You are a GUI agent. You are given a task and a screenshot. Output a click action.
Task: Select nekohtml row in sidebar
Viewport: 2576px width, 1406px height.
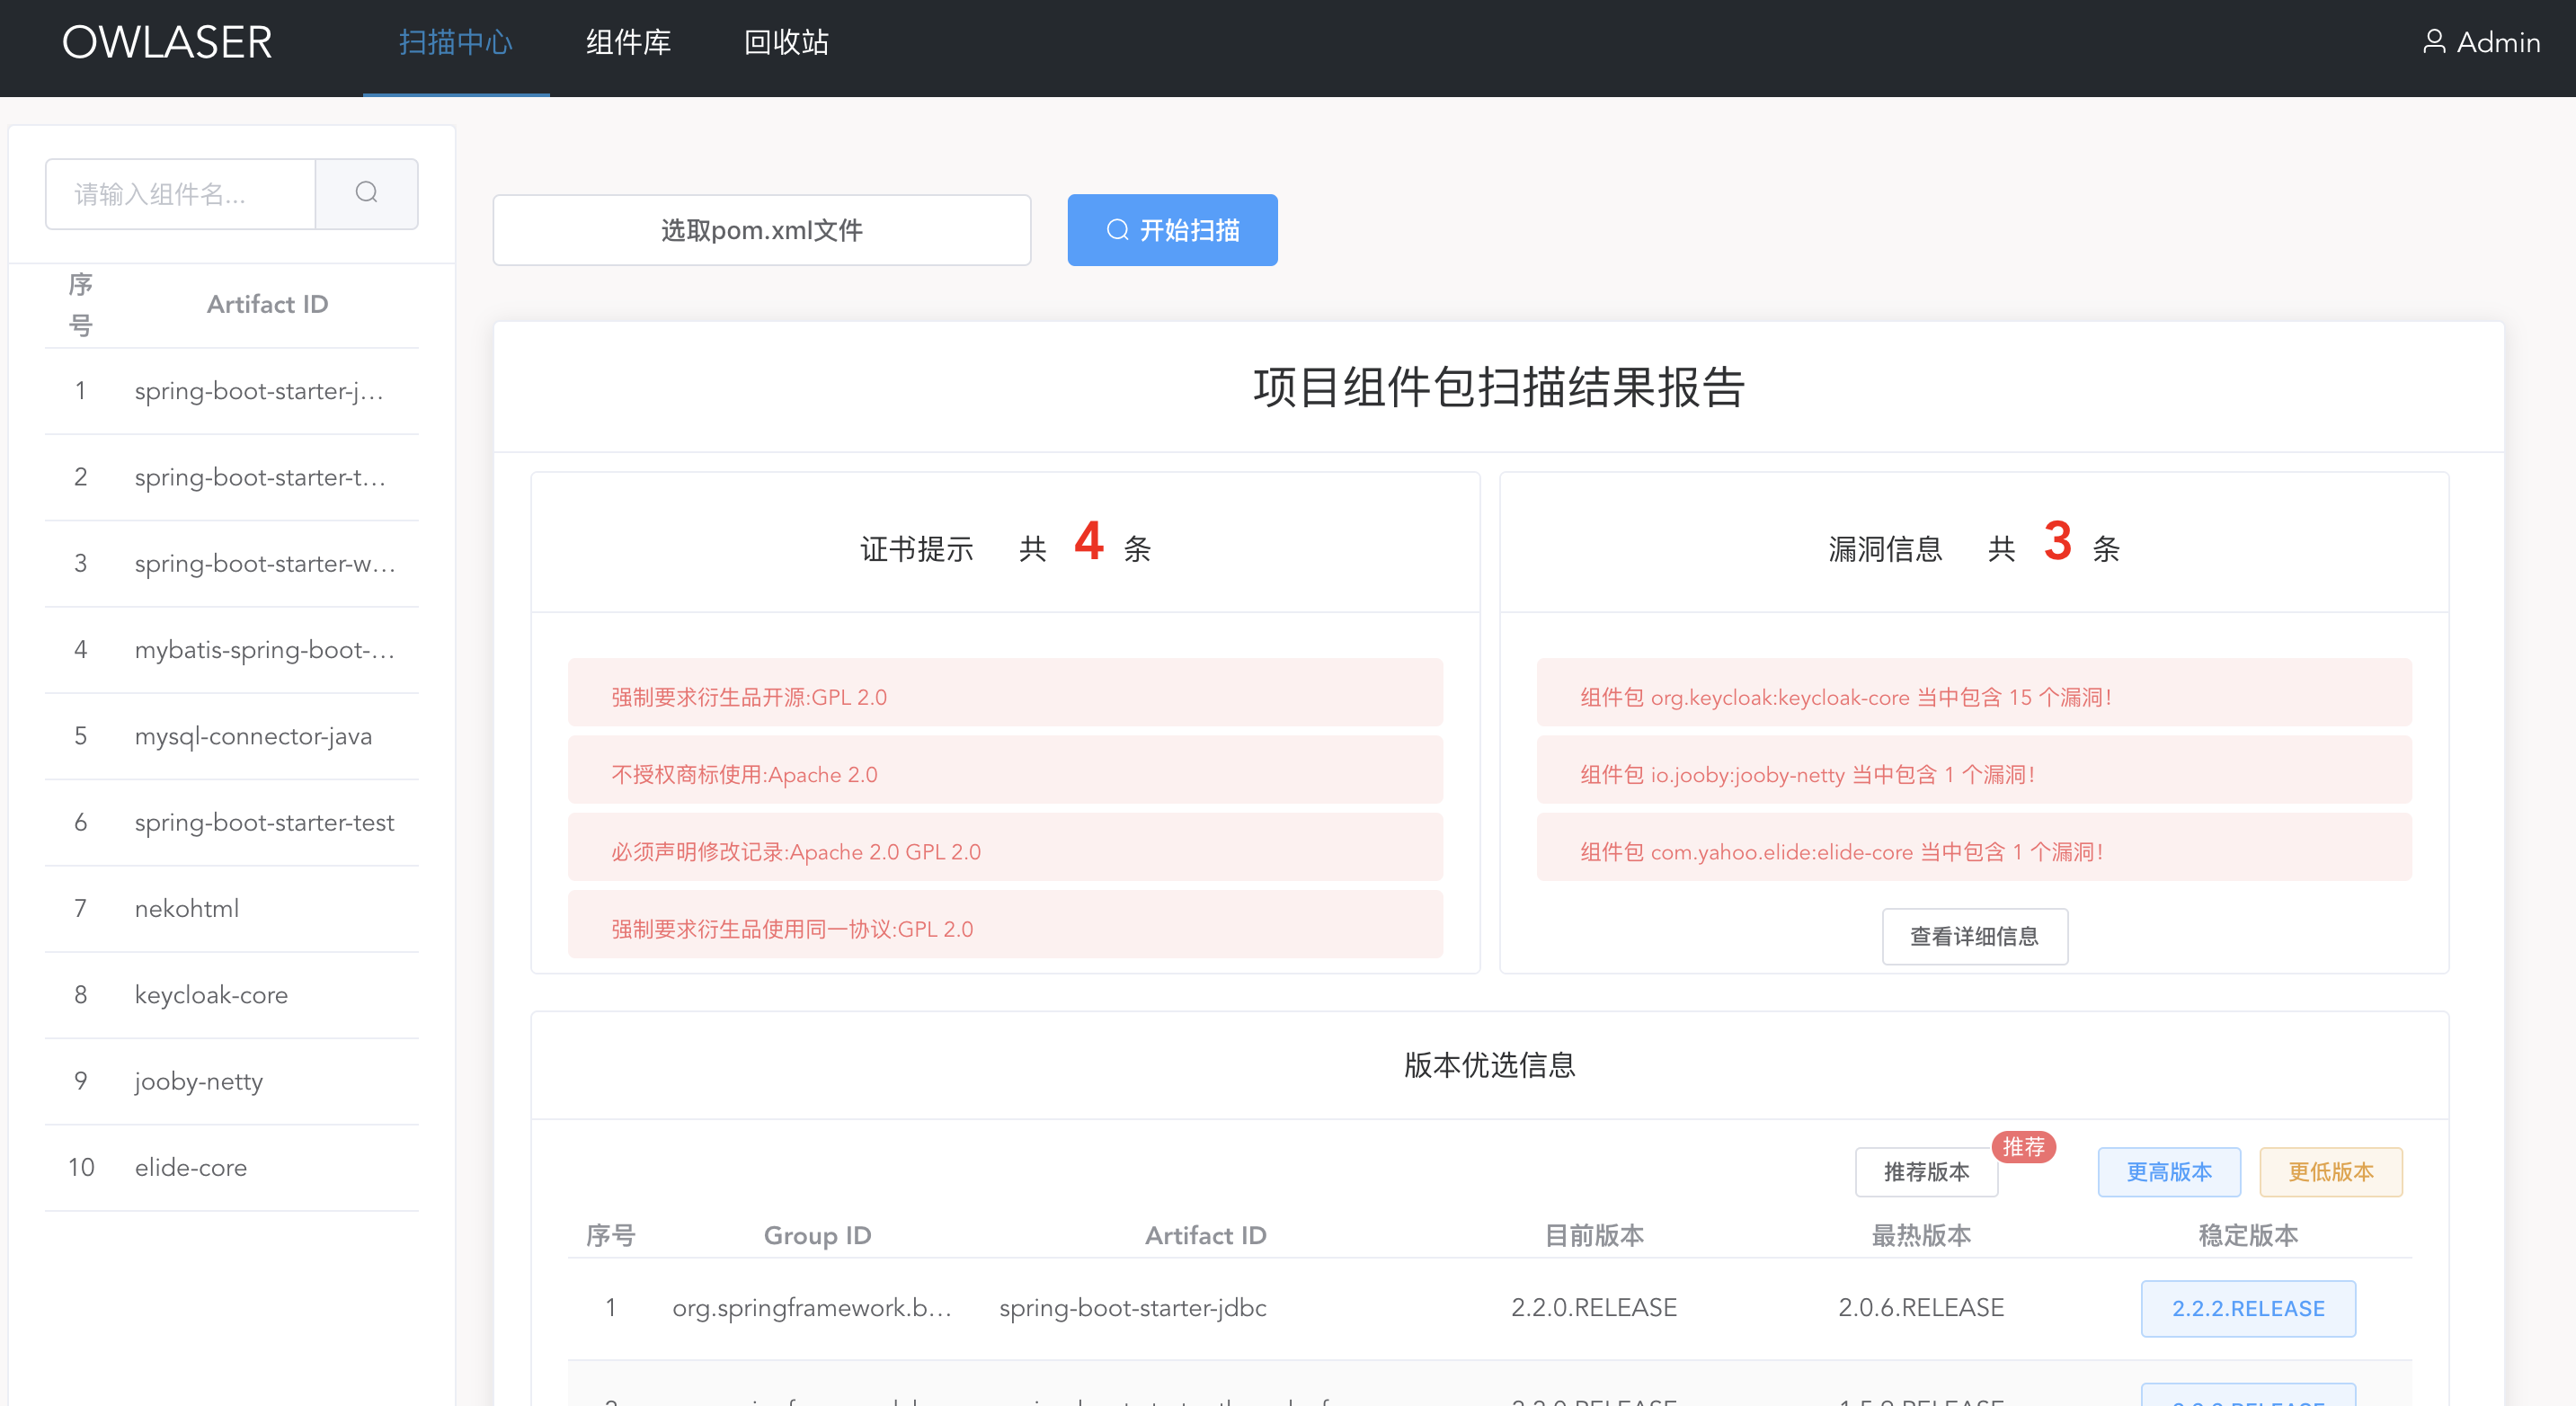[x=187, y=908]
